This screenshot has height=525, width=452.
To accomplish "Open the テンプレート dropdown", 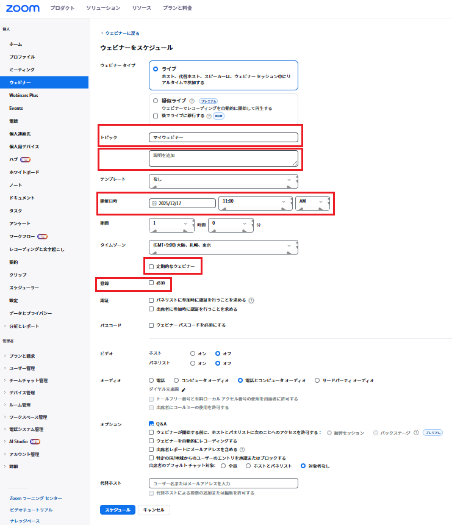I will pos(223,180).
